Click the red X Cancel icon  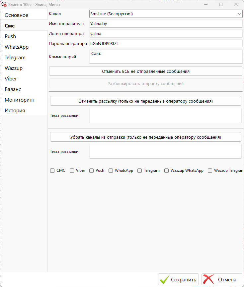pos(208,279)
